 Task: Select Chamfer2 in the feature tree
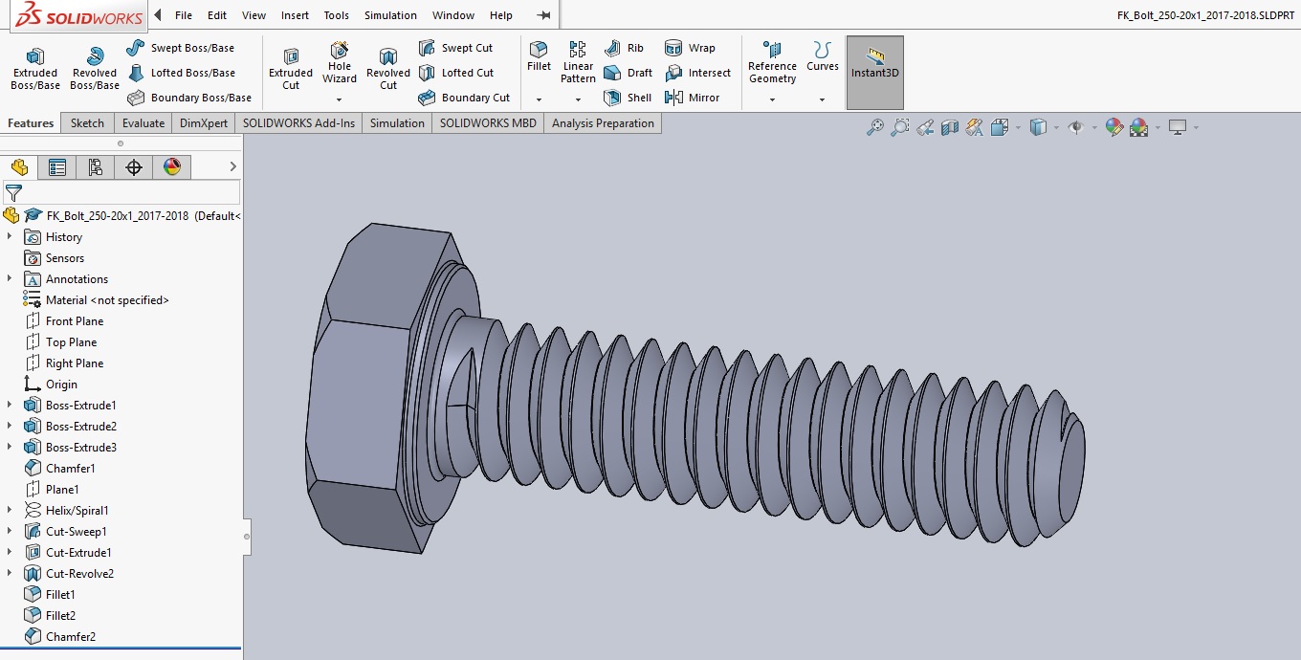[x=70, y=637]
